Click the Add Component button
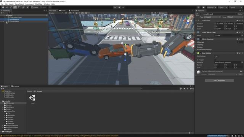This screenshot has height=137, width=244. (219, 80)
